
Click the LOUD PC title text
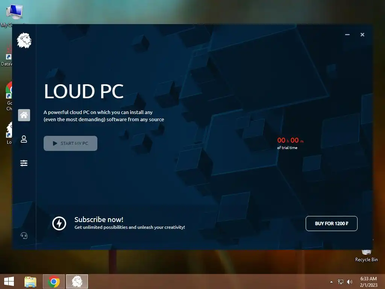point(84,91)
